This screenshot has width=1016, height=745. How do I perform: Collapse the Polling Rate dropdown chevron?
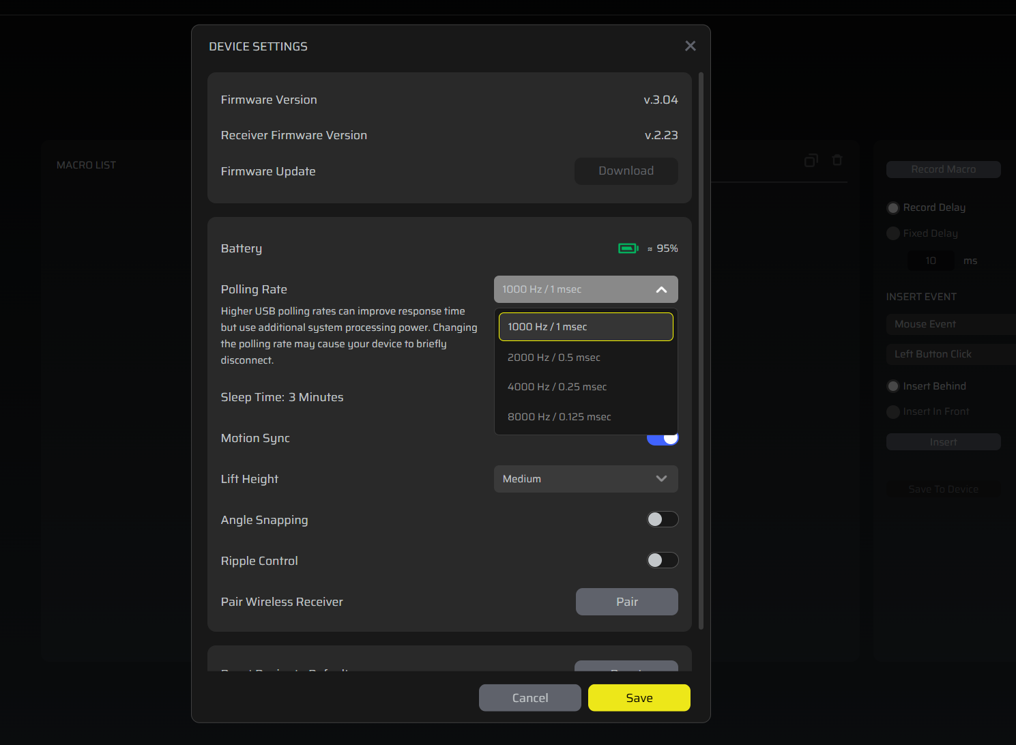point(661,289)
